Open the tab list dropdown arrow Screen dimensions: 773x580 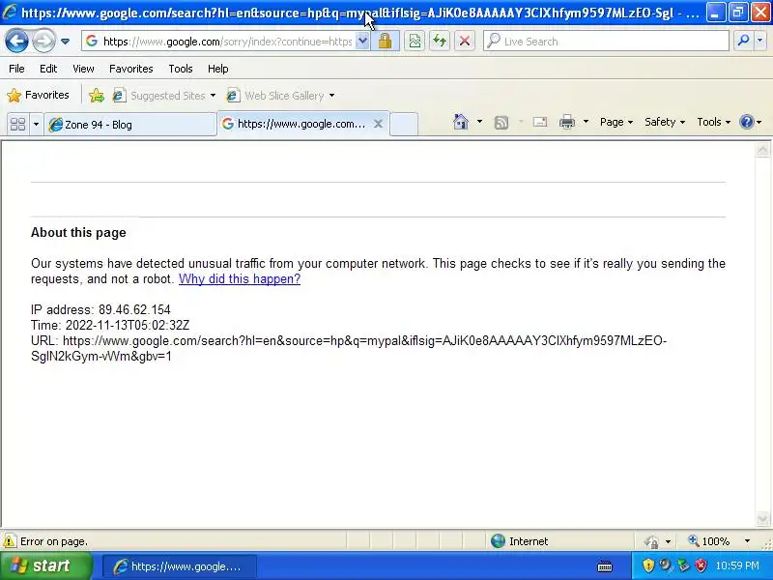36,124
